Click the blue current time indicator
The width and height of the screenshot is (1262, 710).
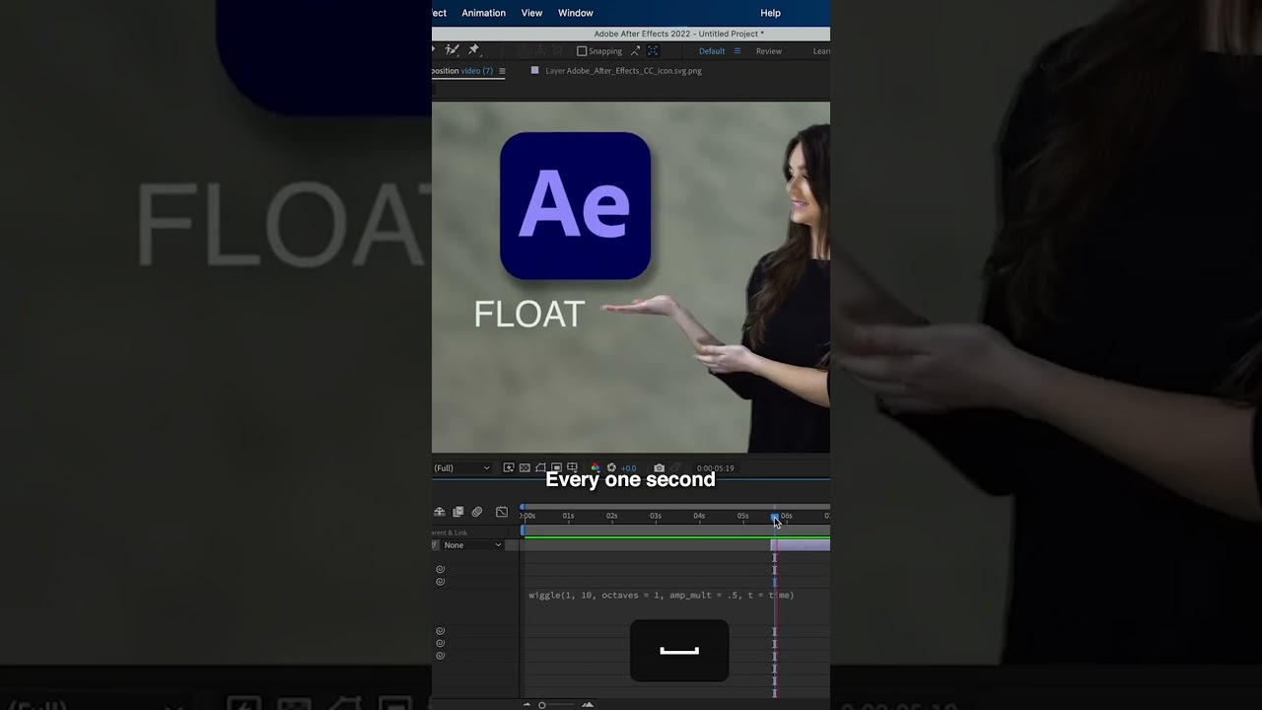(x=775, y=516)
